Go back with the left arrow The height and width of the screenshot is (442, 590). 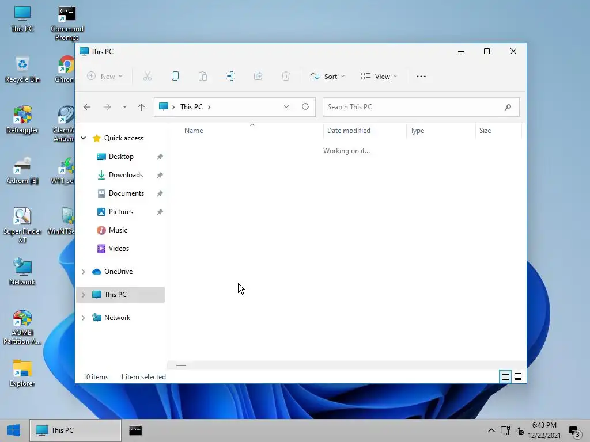tap(87, 107)
